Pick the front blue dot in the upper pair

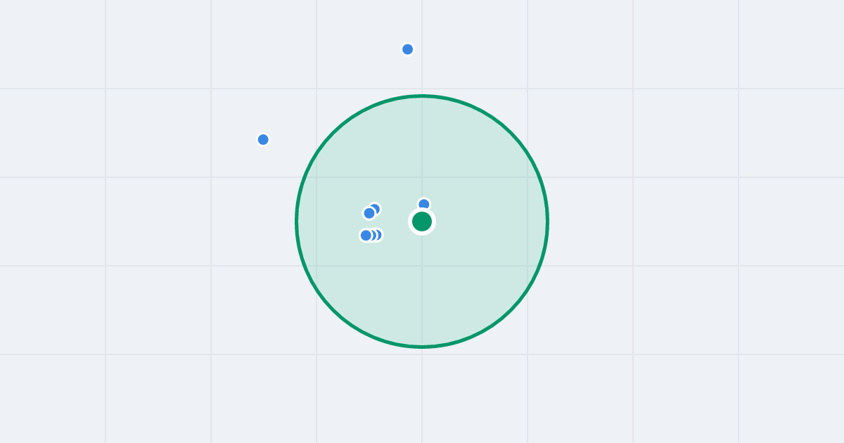(x=369, y=213)
